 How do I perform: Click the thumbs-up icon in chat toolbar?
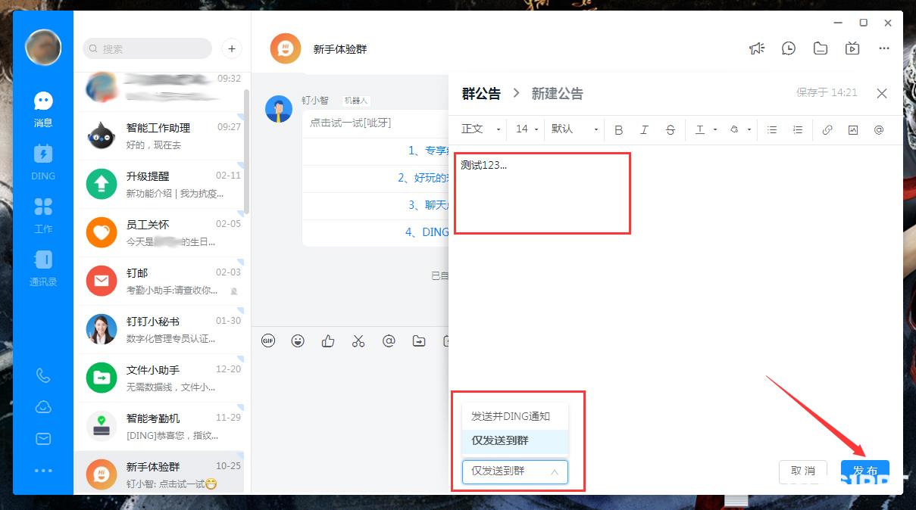(x=328, y=341)
